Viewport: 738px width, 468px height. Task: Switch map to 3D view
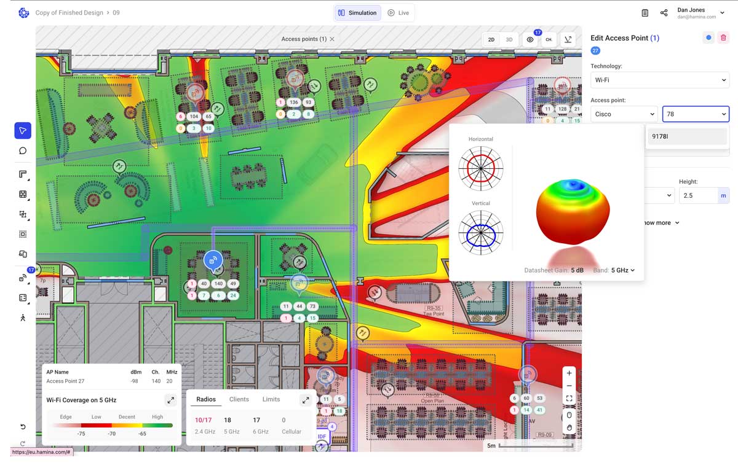tap(509, 39)
